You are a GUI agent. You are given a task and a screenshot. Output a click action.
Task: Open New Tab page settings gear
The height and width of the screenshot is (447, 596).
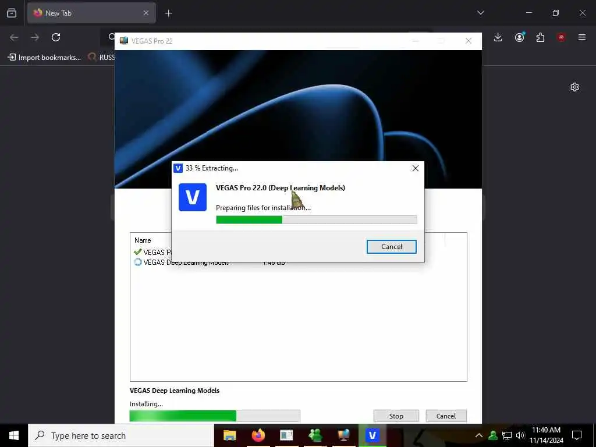pyautogui.click(x=574, y=87)
